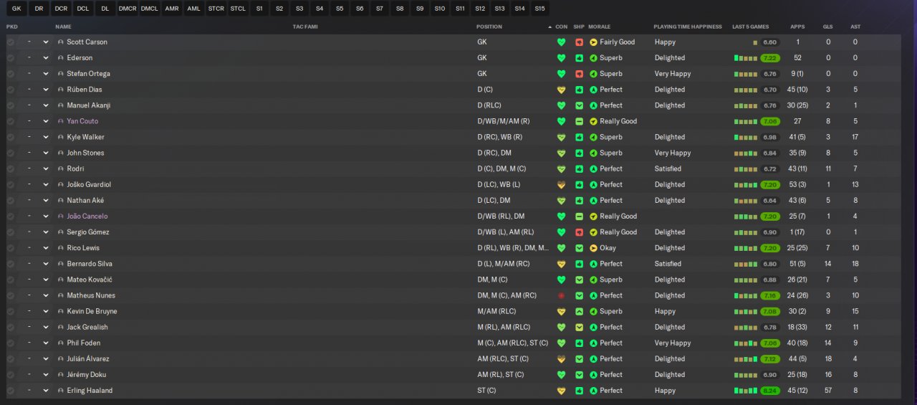The image size is (917, 405).
Task: Tick the picked checkbox for Nathan Aké
Action: [x=10, y=201]
